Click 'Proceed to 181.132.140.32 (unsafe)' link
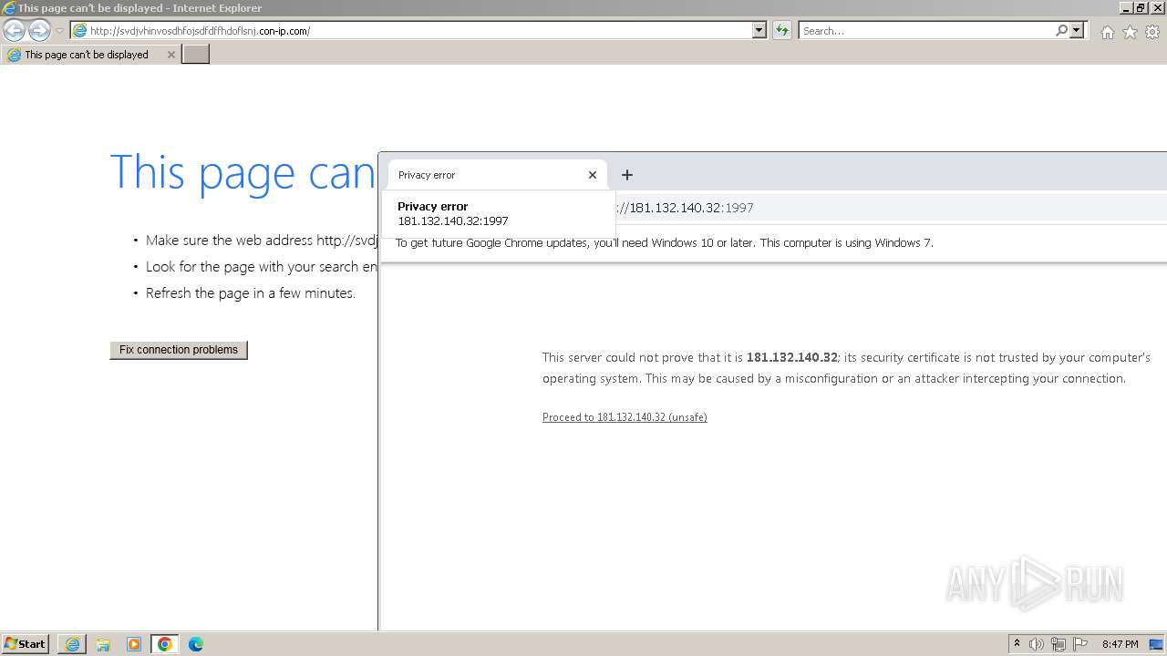 [625, 417]
